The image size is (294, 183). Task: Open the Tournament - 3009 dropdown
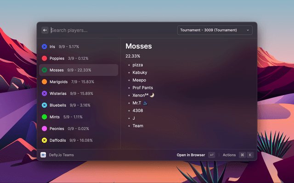214,30
